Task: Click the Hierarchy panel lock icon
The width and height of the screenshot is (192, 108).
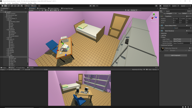Action: click(25, 8)
